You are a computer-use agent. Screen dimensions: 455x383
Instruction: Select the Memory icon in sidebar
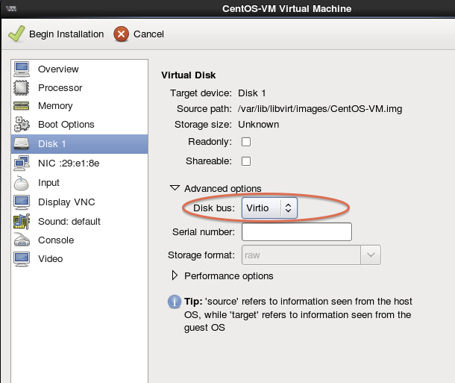[x=22, y=106]
